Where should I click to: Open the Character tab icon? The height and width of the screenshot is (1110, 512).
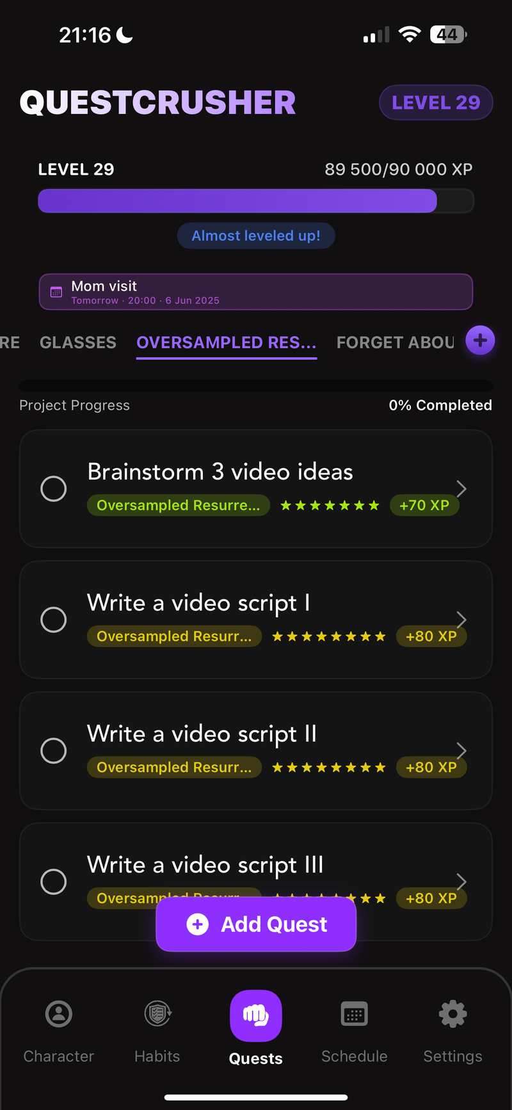[x=59, y=1014]
